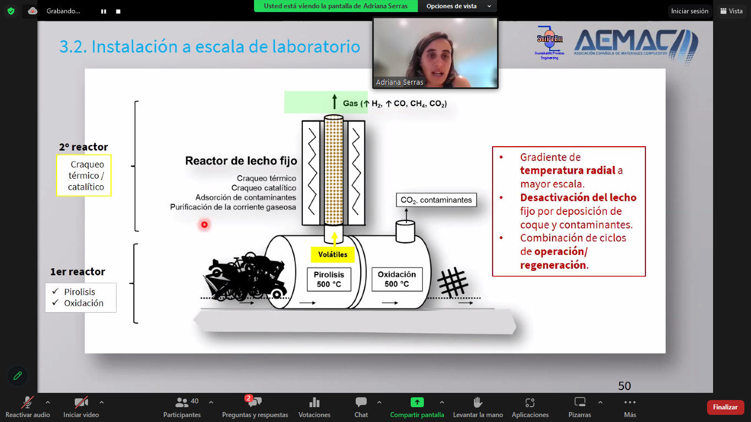Click the "Grabando..." recording text
Image resolution: width=751 pixels, height=422 pixels.
(63, 11)
